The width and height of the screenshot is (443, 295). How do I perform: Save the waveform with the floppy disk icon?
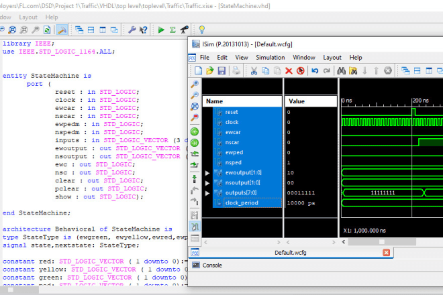coord(222,70)
